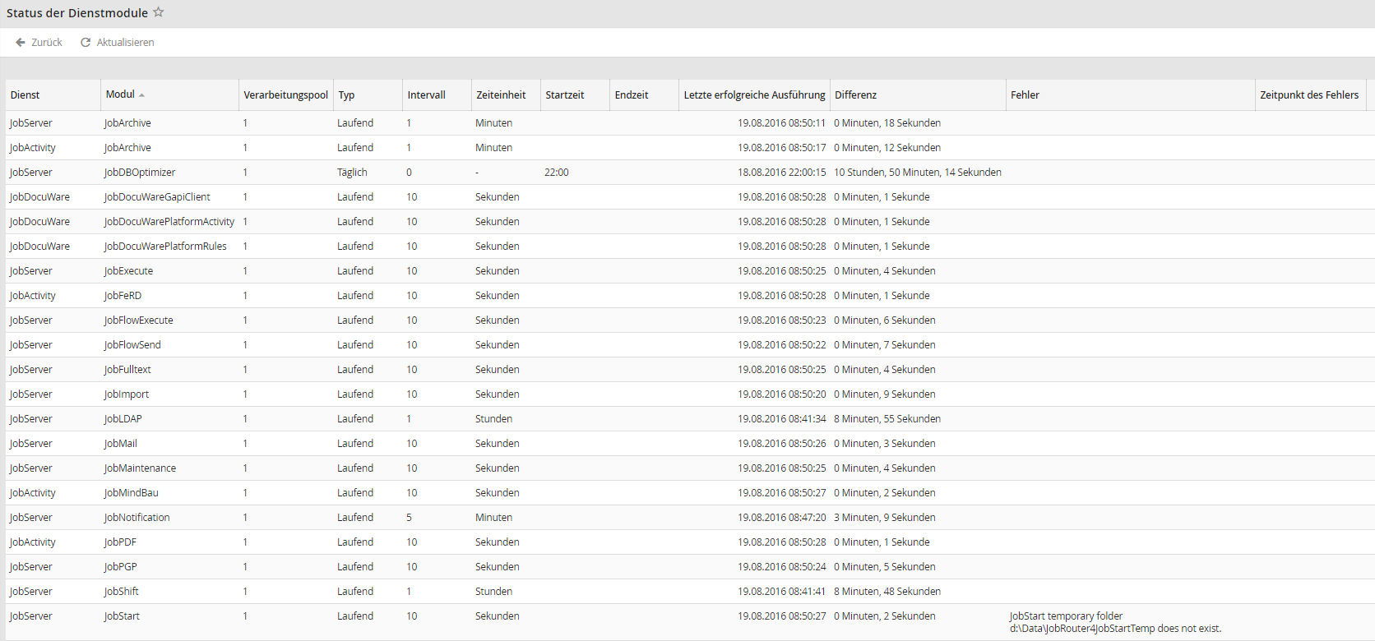Select the JobNotification module row
Image resolution: width=1375 pixels, height=641 pixels.
coord(137,518)
